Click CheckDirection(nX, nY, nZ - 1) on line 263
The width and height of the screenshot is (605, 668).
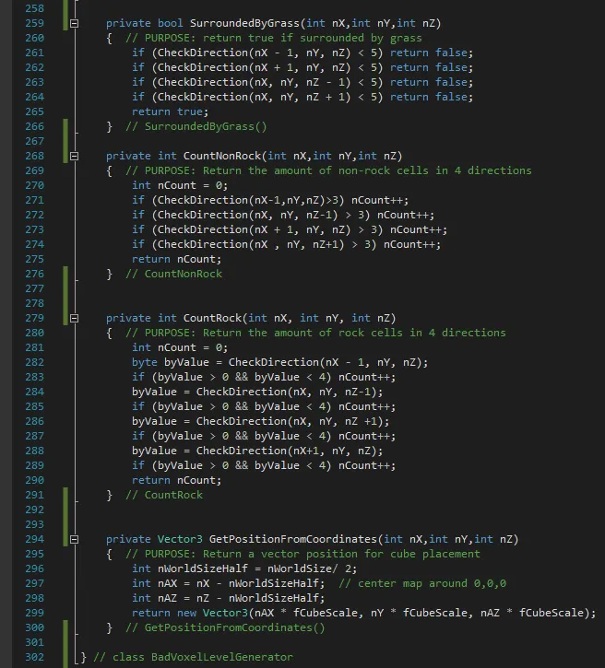coord(255,82)
